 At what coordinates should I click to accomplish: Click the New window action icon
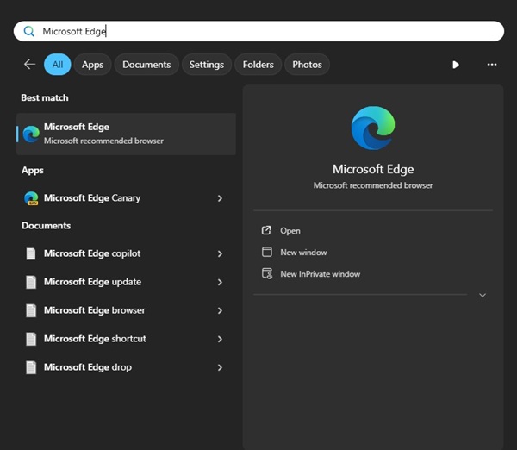click(x=267, y=252)
